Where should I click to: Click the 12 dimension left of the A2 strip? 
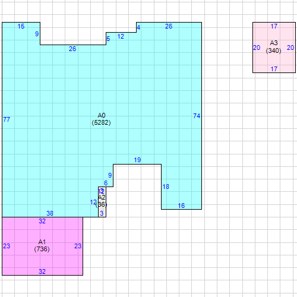click(93, 202)
